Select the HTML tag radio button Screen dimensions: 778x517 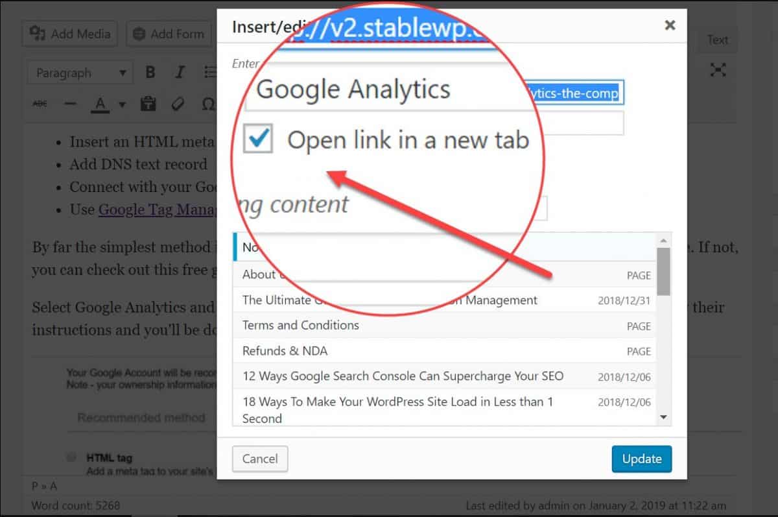pyautogui.click(x=71, y=457)
